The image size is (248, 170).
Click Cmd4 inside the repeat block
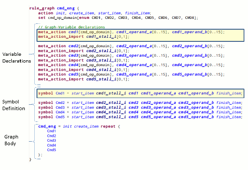(x=51, y=145)
